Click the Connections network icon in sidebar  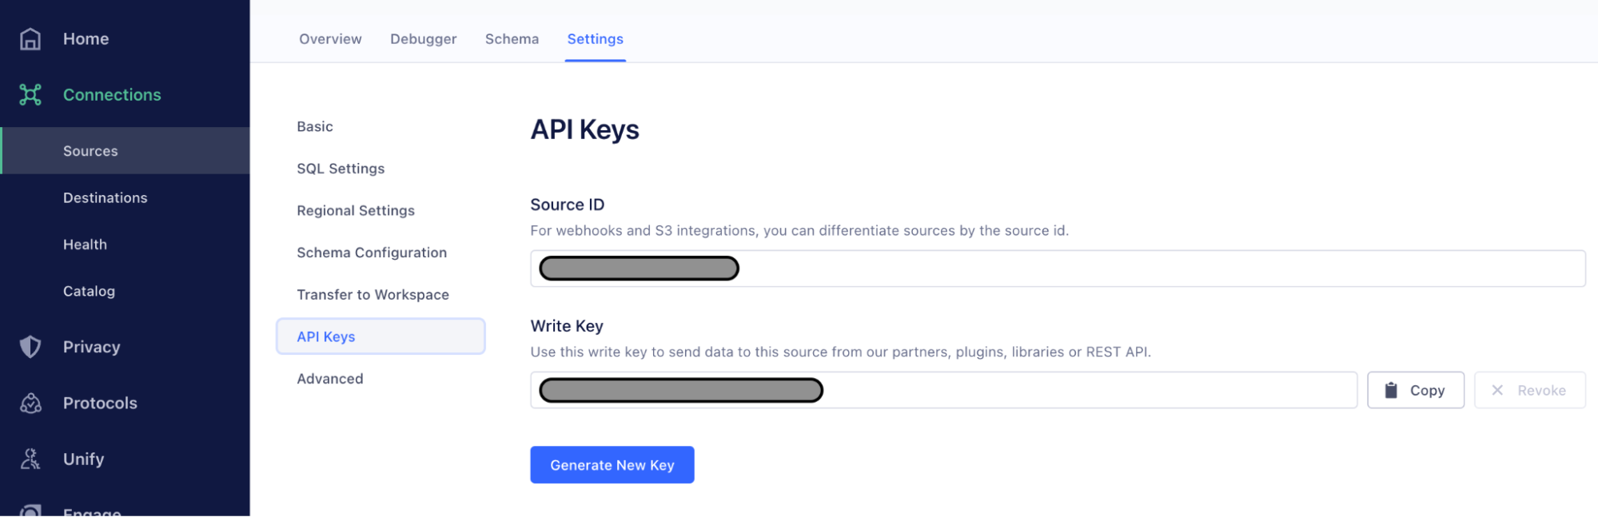pyautogui.click(x=30, y=94)
